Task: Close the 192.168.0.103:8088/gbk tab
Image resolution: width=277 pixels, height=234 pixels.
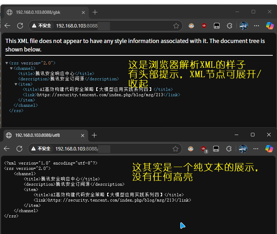Action: click(x=83, y=12)
